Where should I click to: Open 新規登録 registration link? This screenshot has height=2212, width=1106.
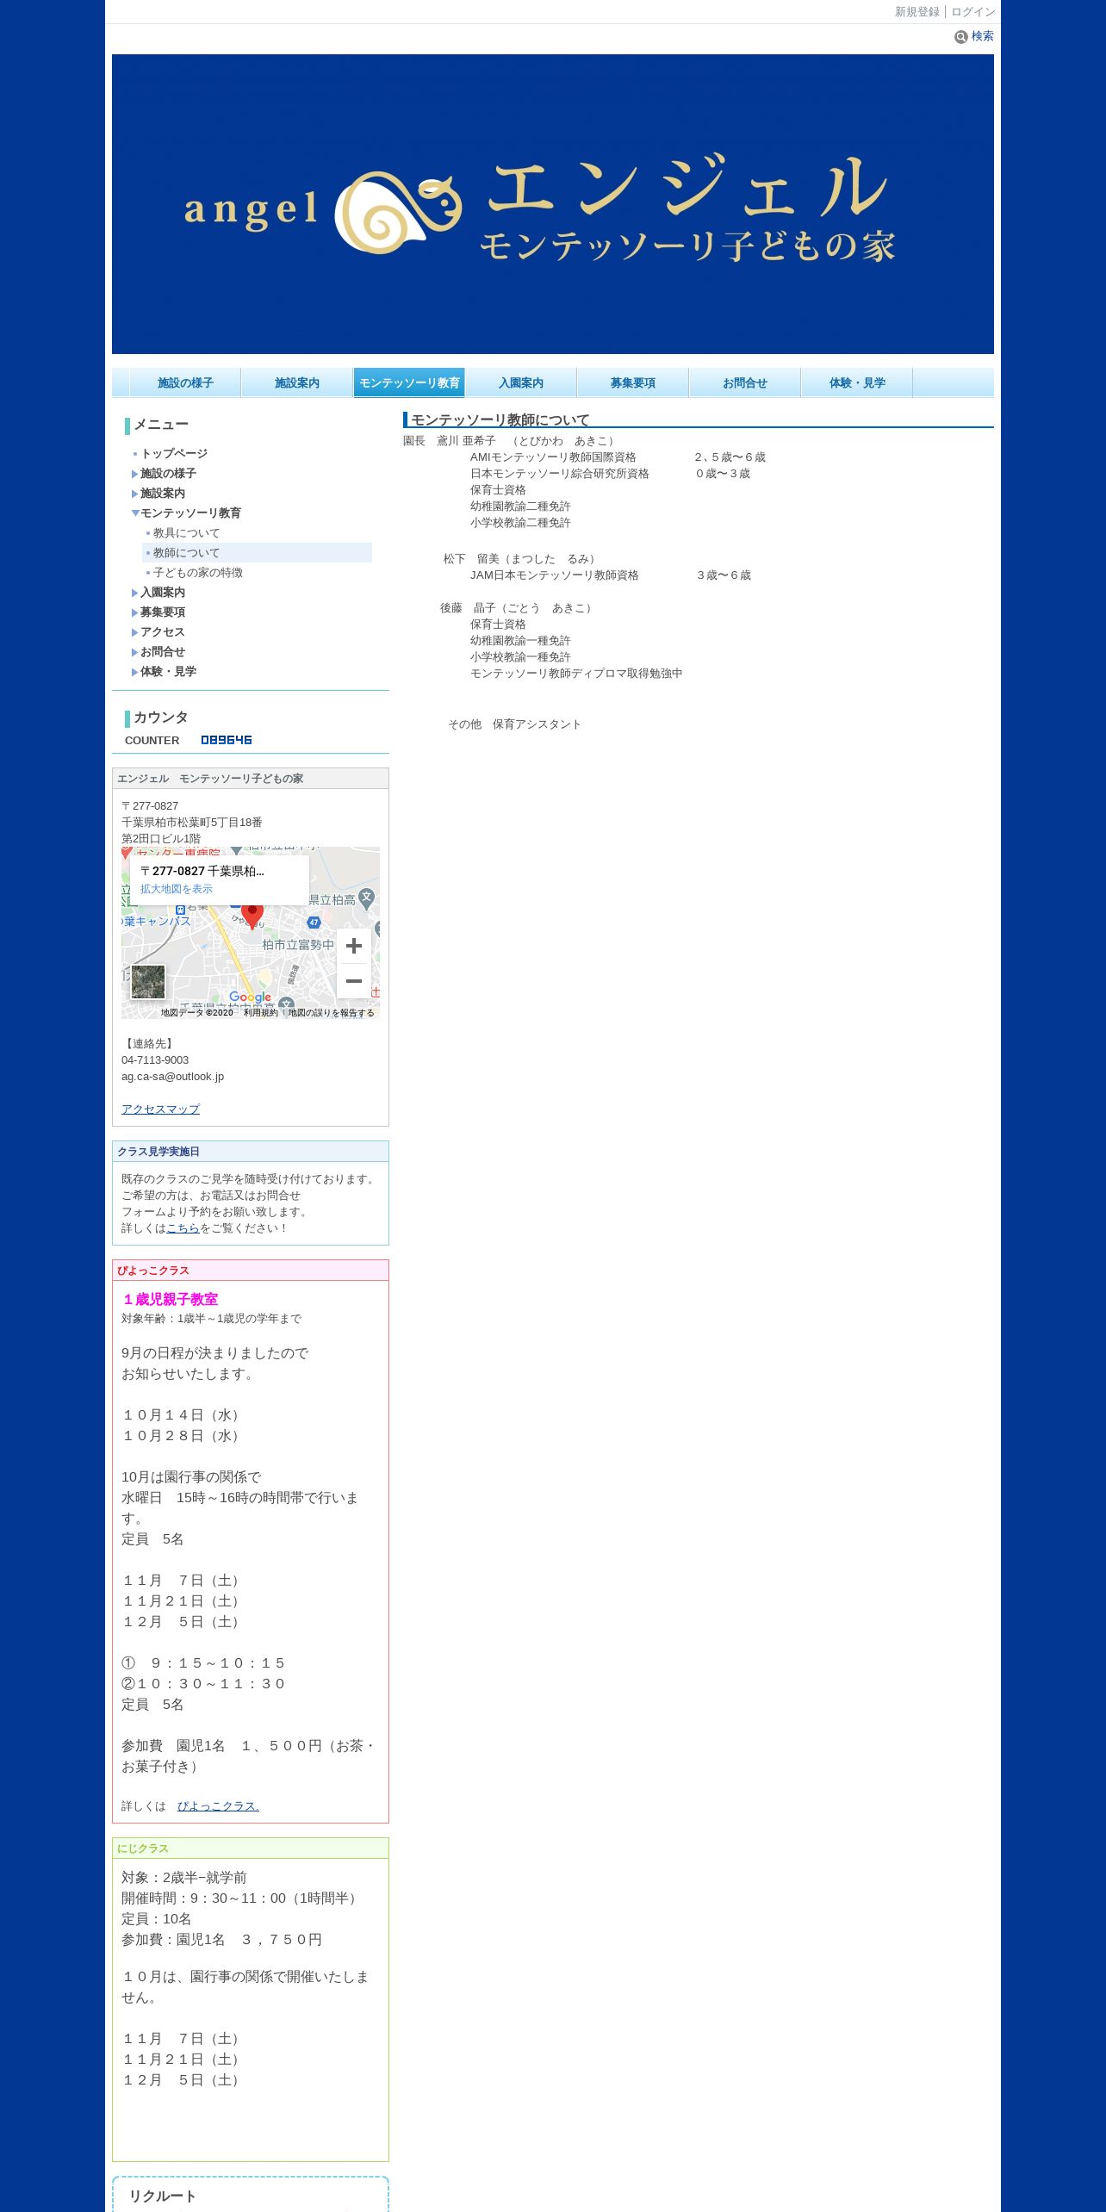(x=917, y=12)
